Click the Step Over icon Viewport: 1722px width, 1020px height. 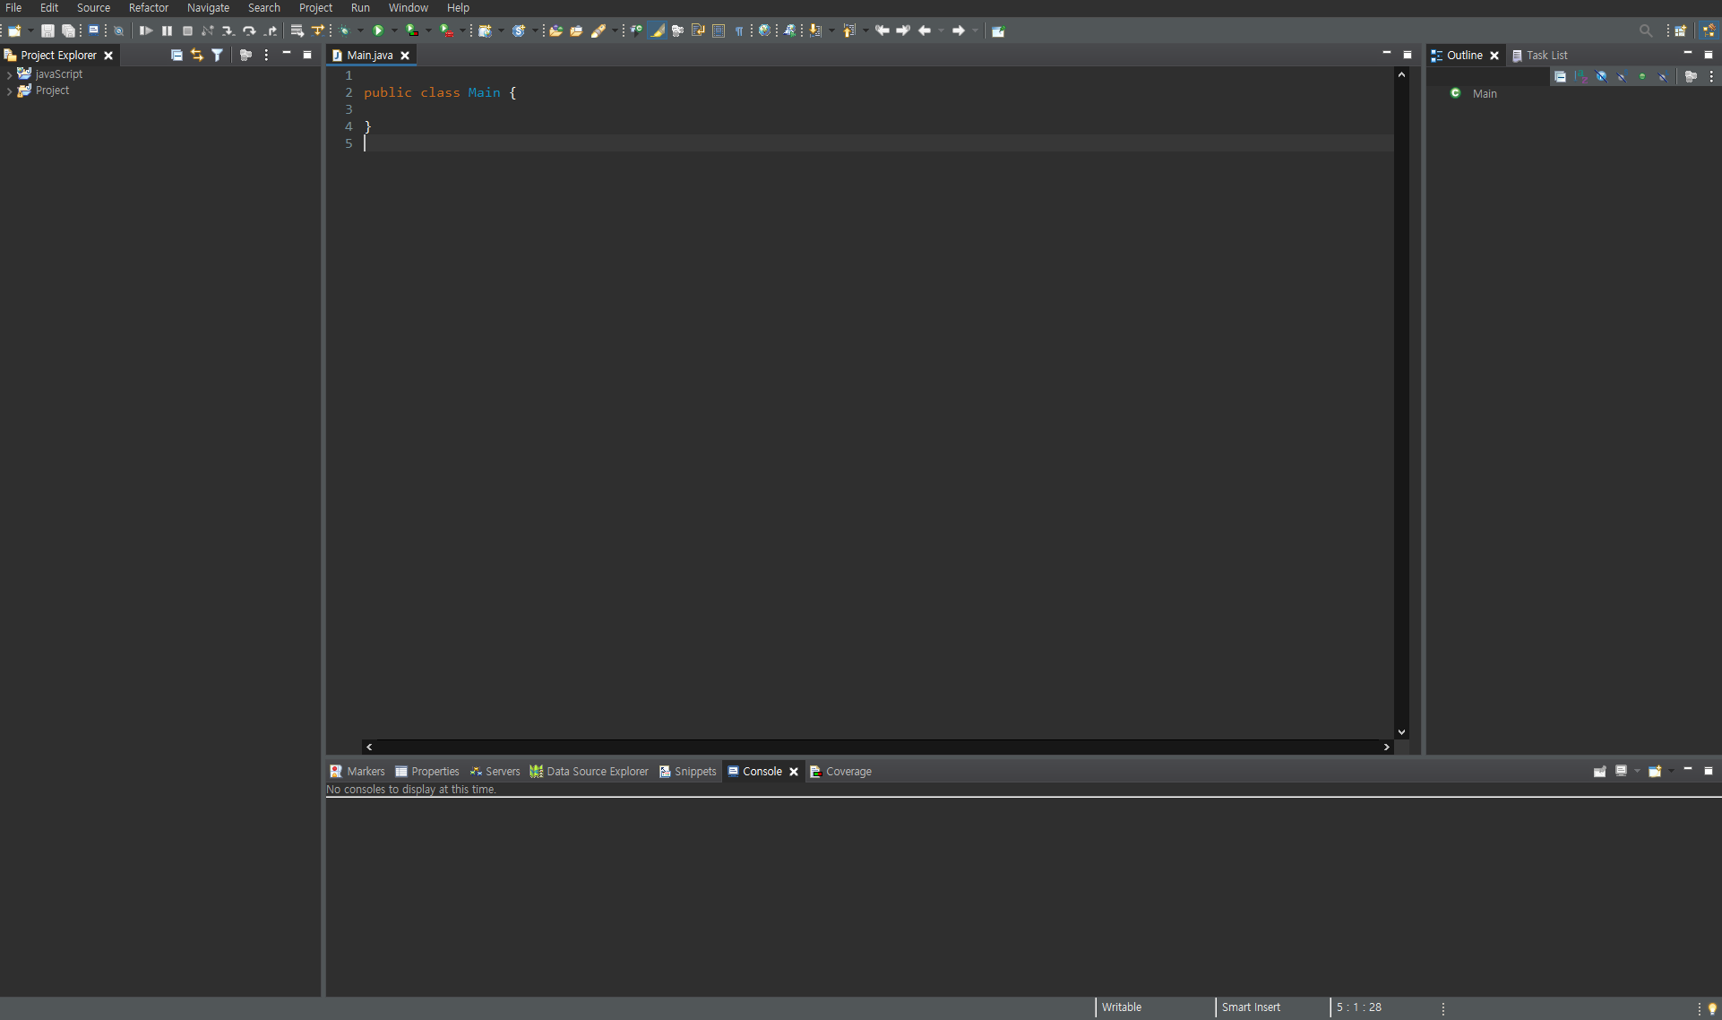pos(249,30)
